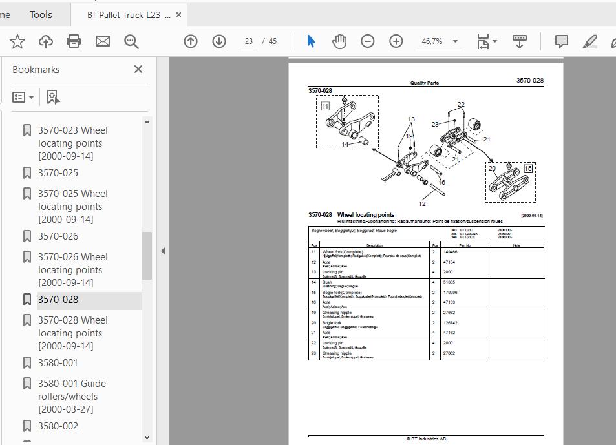This screenshot has width=616, height=445.
Task: Click the bookmark icon beside 3580-001
Action: click(27, 363)
